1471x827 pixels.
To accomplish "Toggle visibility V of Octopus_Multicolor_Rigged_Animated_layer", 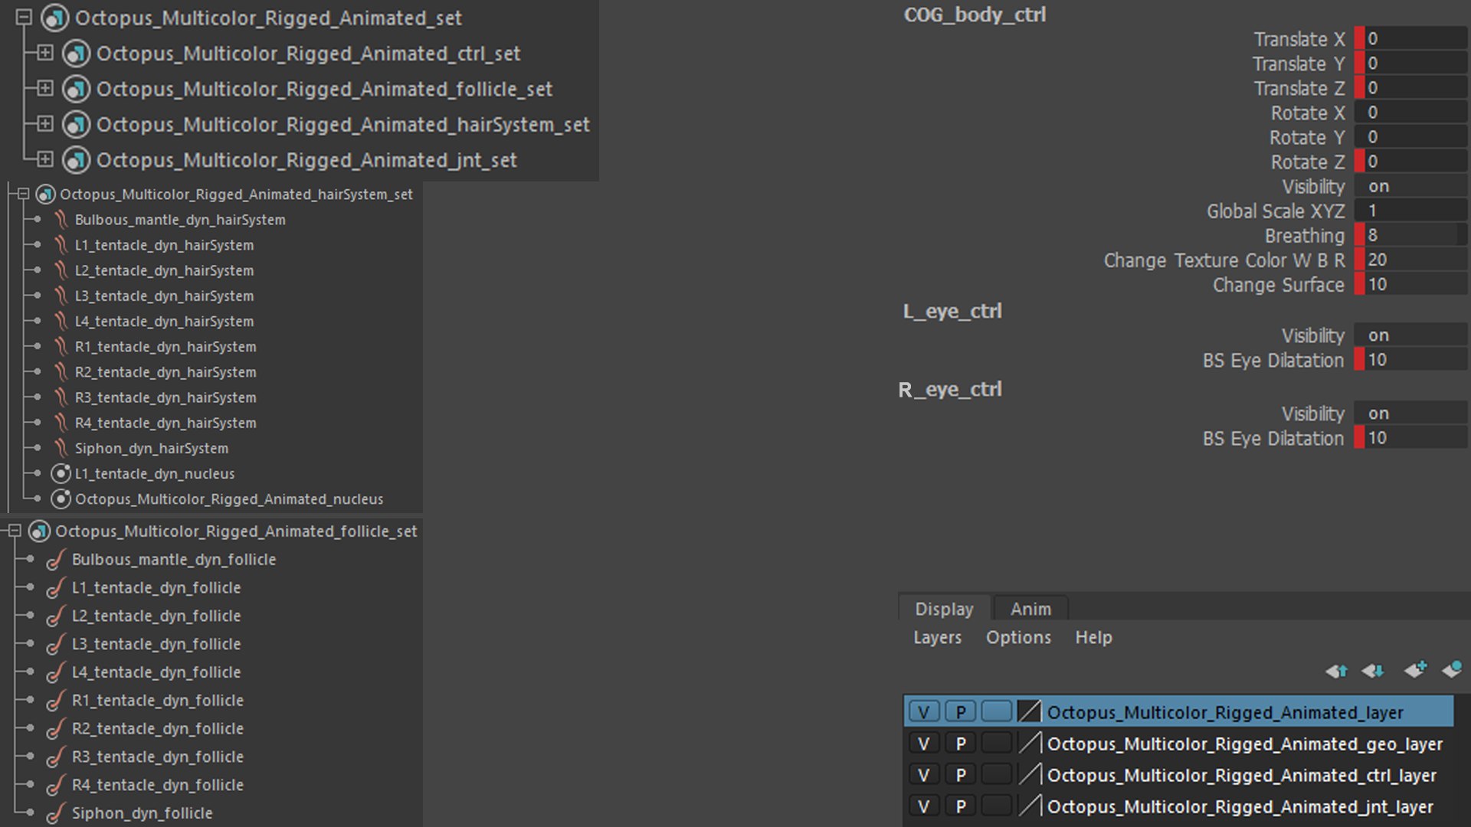I will (924, 712).
